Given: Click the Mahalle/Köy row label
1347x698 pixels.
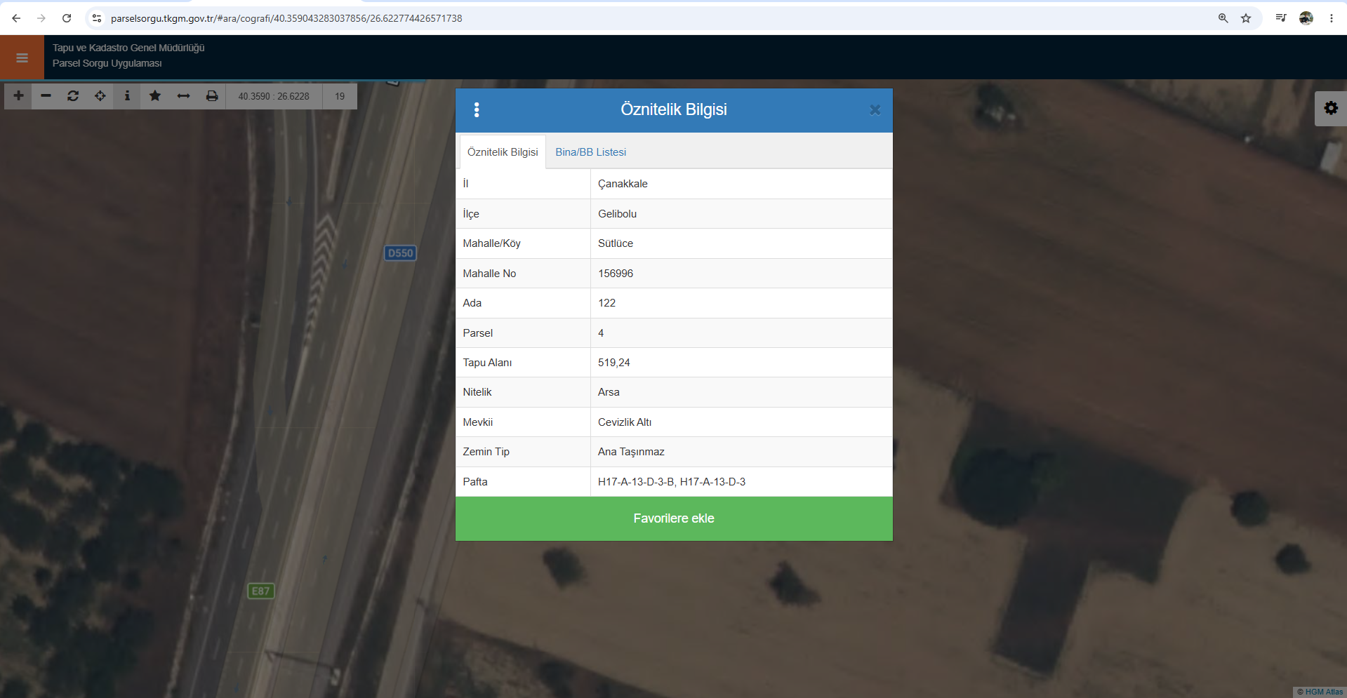Looking at the screenshot, I should coord(491,243).
